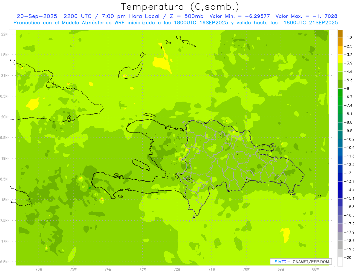Pick the blue swatch between -13.7 and -14.4

click(x=340, y=186)
